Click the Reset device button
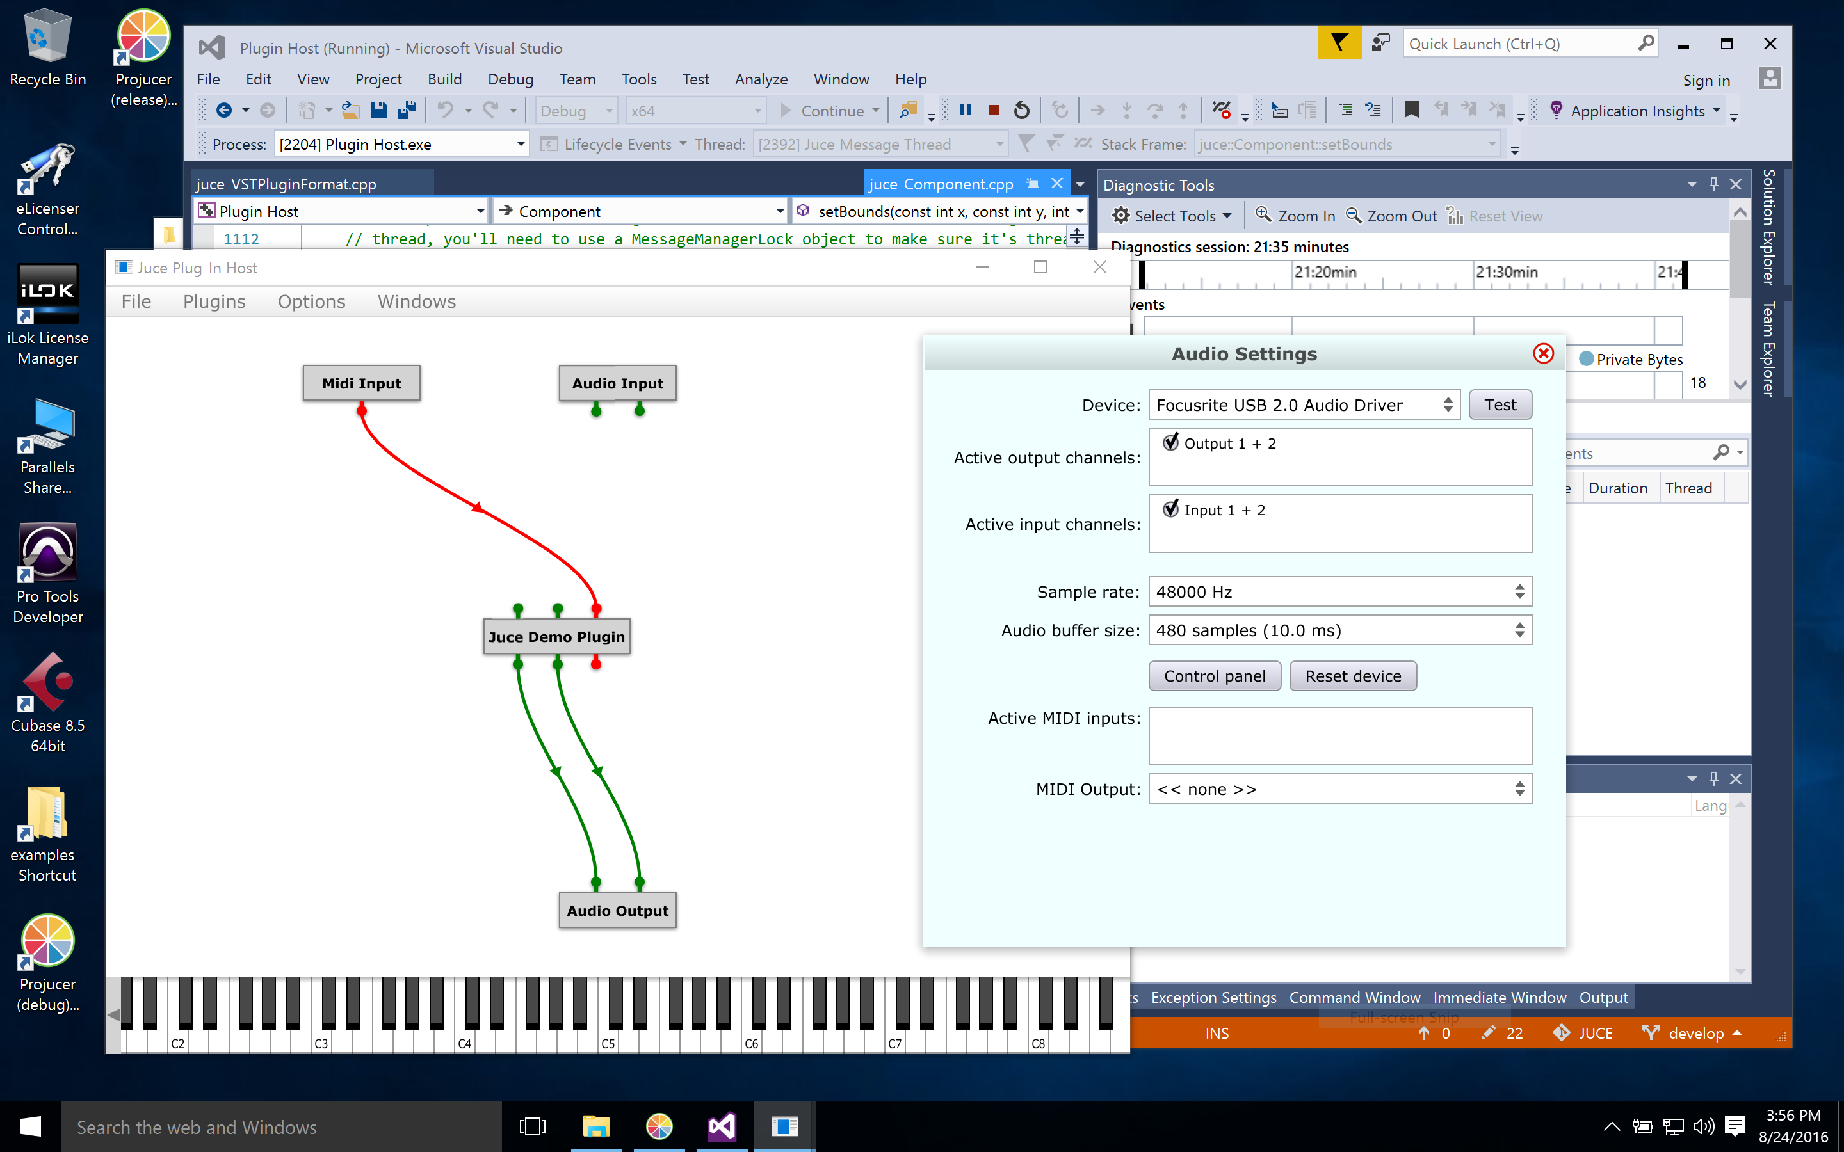 click(x=1352, y=676)
